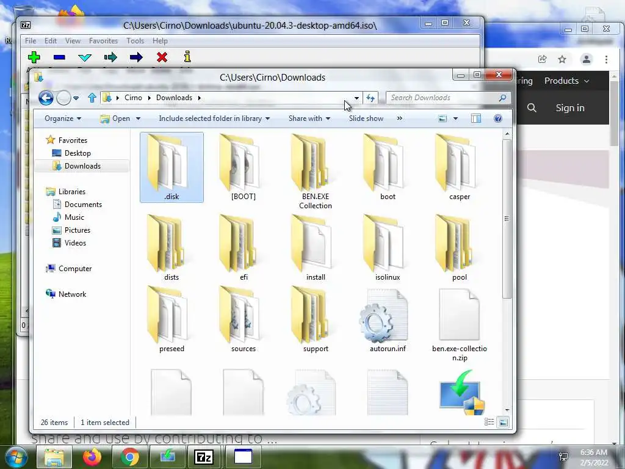The width and height of the screenshot is (625, 469).
Task: Click the Windows Start orb
Action: 16,457
